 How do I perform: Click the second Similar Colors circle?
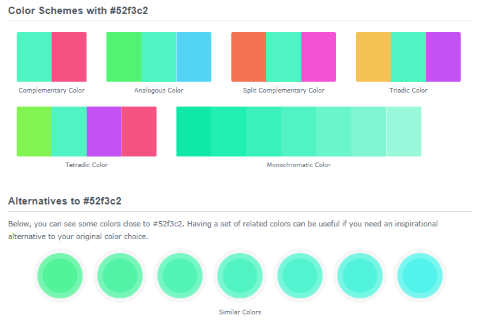(121, 274)
